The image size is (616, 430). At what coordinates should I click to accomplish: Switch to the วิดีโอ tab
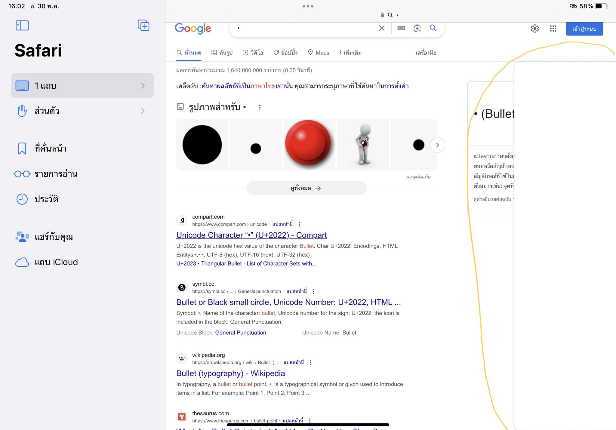click(x=253, y=53)
